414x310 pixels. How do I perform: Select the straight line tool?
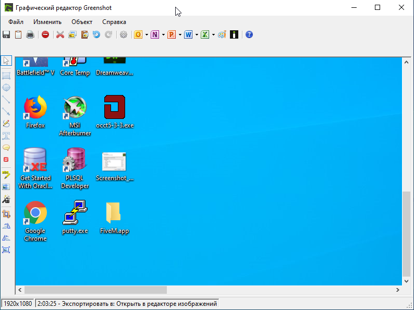(6, 100)
